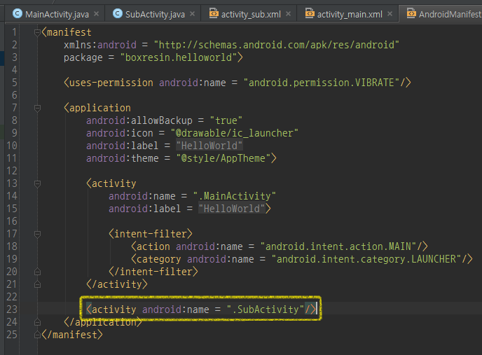Click the android.intent.action.MAIN string
This screenshot has height=355, width=482.
[338, 246]
